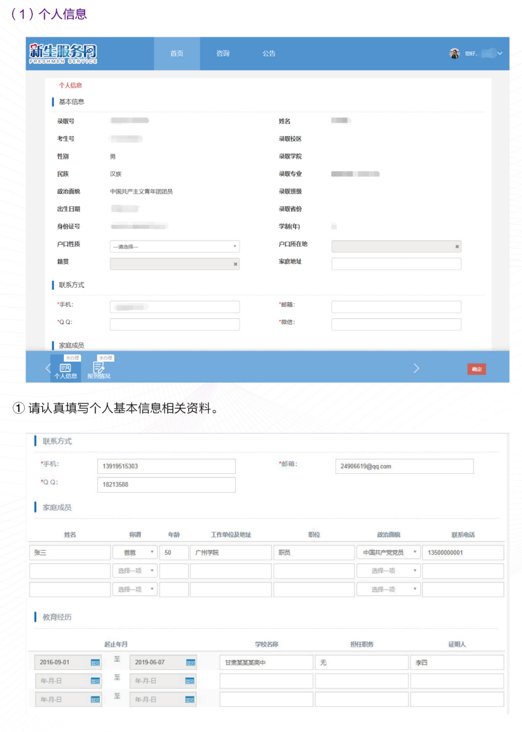Open the 公告 page

269,53
